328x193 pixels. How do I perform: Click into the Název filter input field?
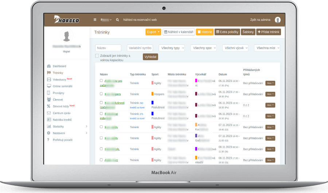click(108, 48)
